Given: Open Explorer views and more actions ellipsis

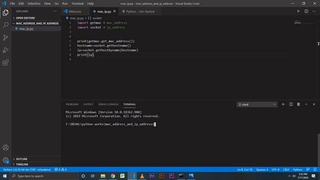Looking at the screenshot, I should (54, 11).
